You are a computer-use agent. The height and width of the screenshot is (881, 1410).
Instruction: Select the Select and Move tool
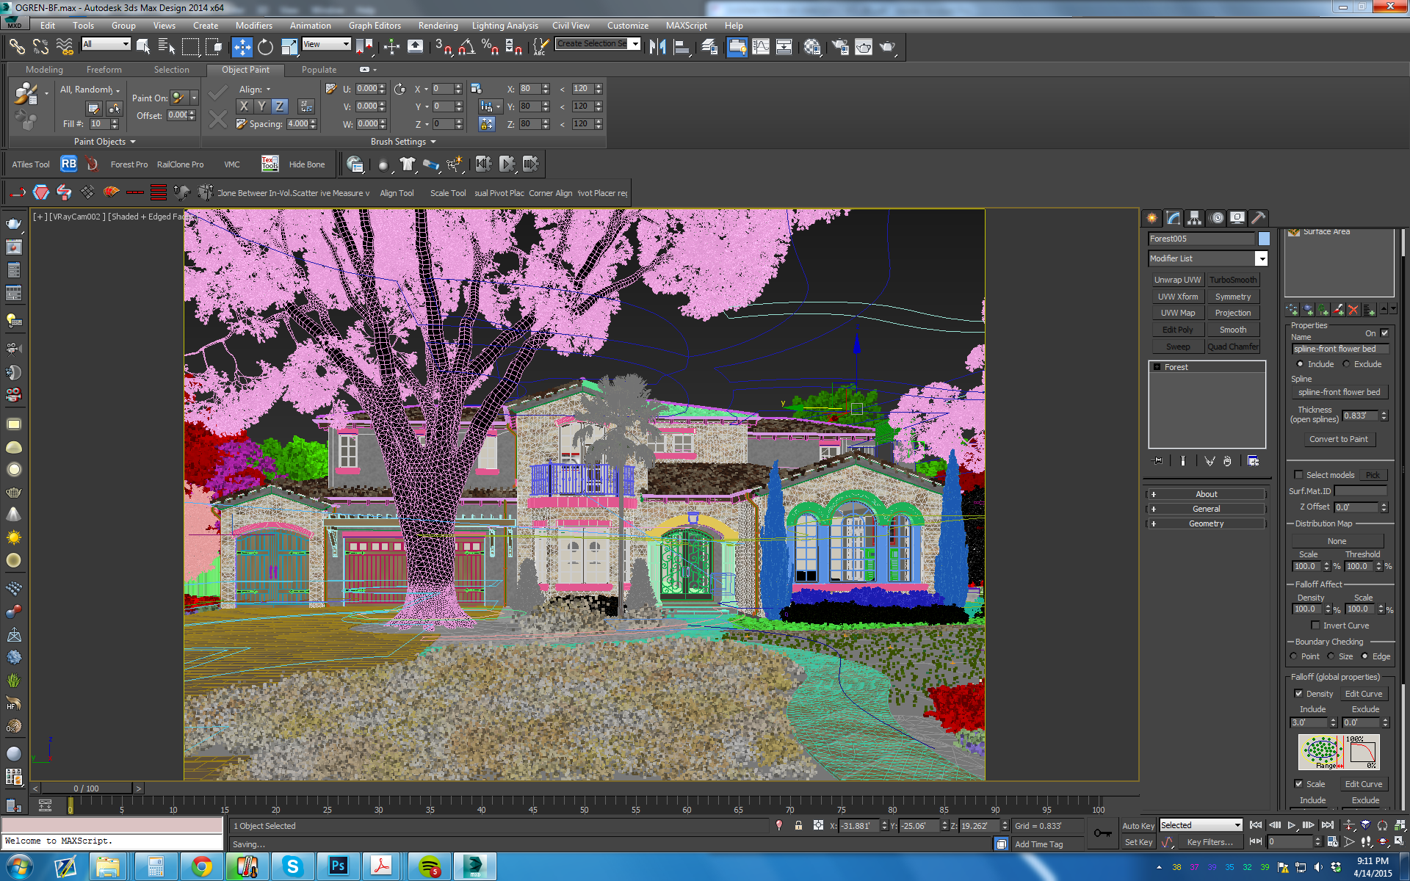pyautogui.click(x=242, y=48)
